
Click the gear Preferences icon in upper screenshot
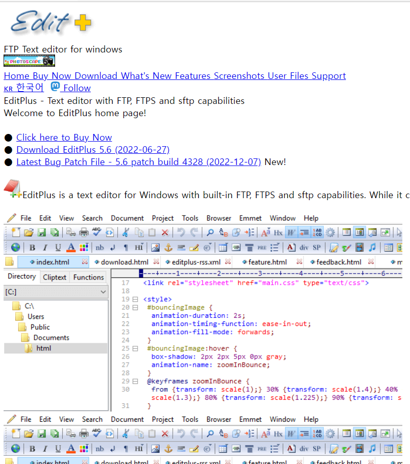(330, 233)
